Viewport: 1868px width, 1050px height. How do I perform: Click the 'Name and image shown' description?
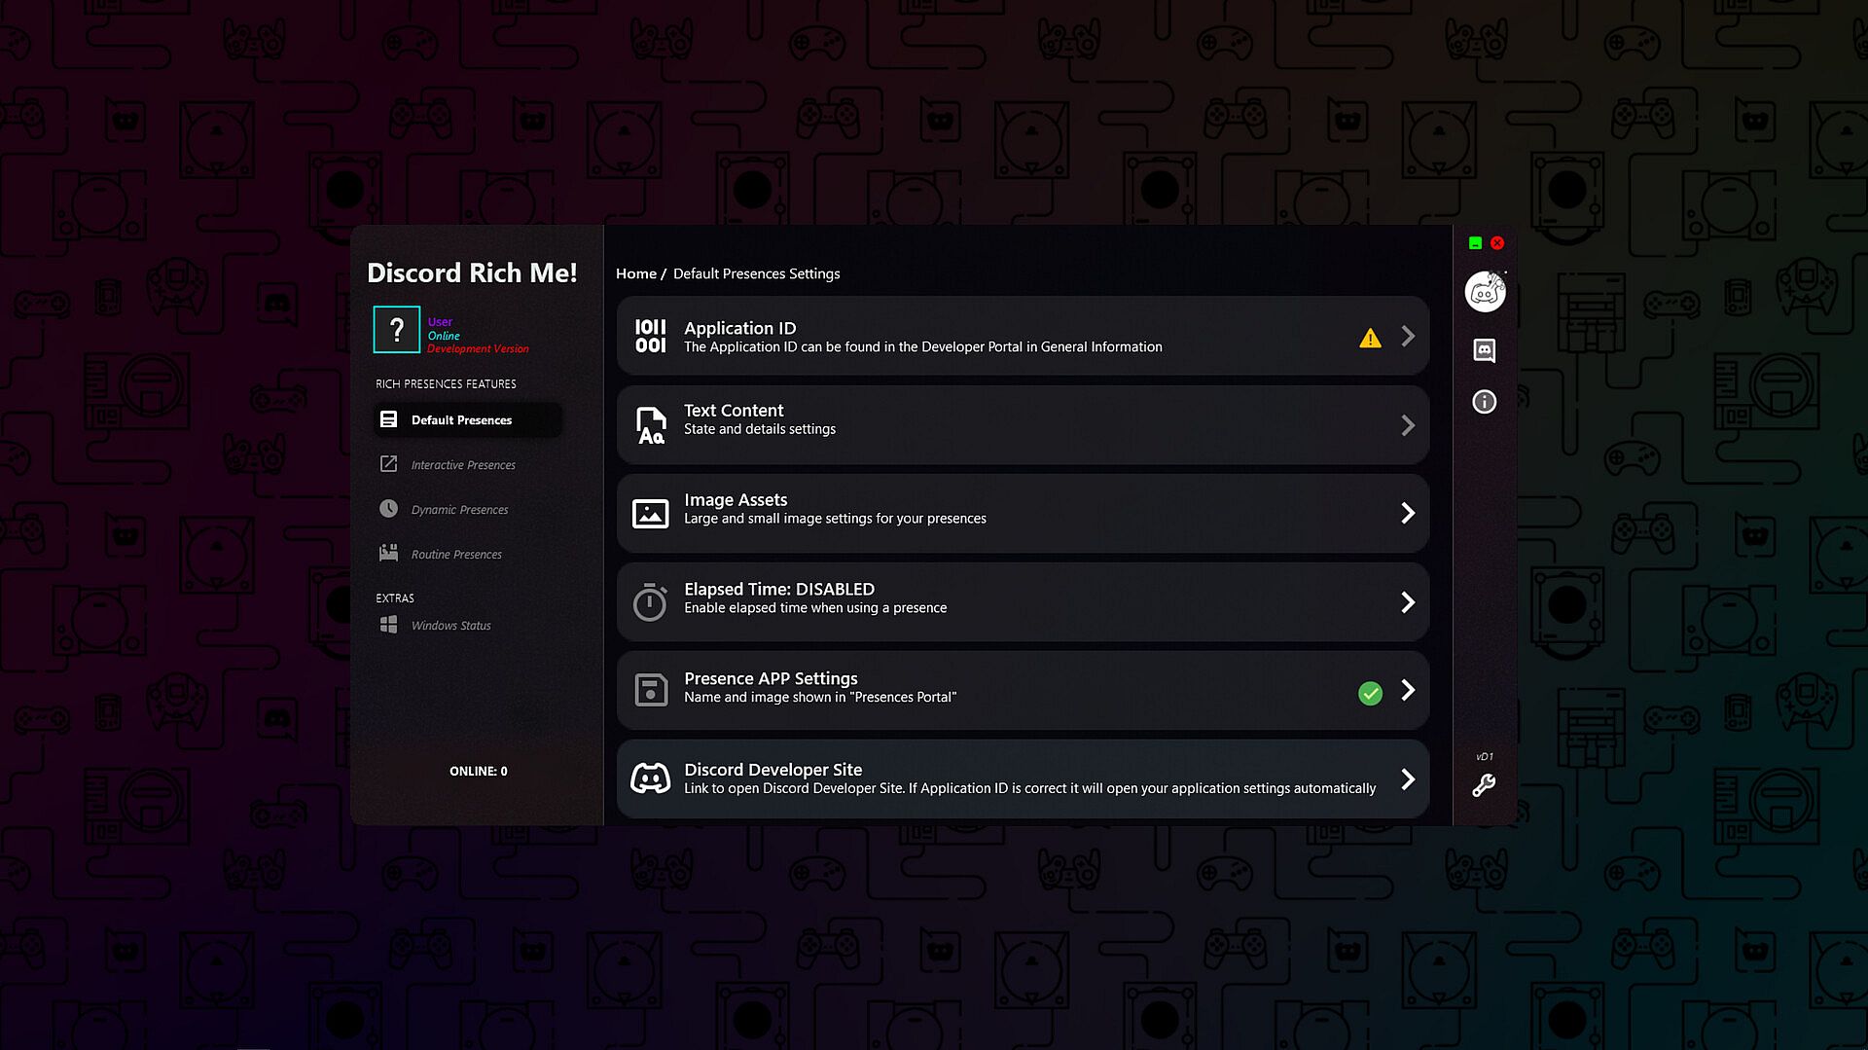point(820,698)
